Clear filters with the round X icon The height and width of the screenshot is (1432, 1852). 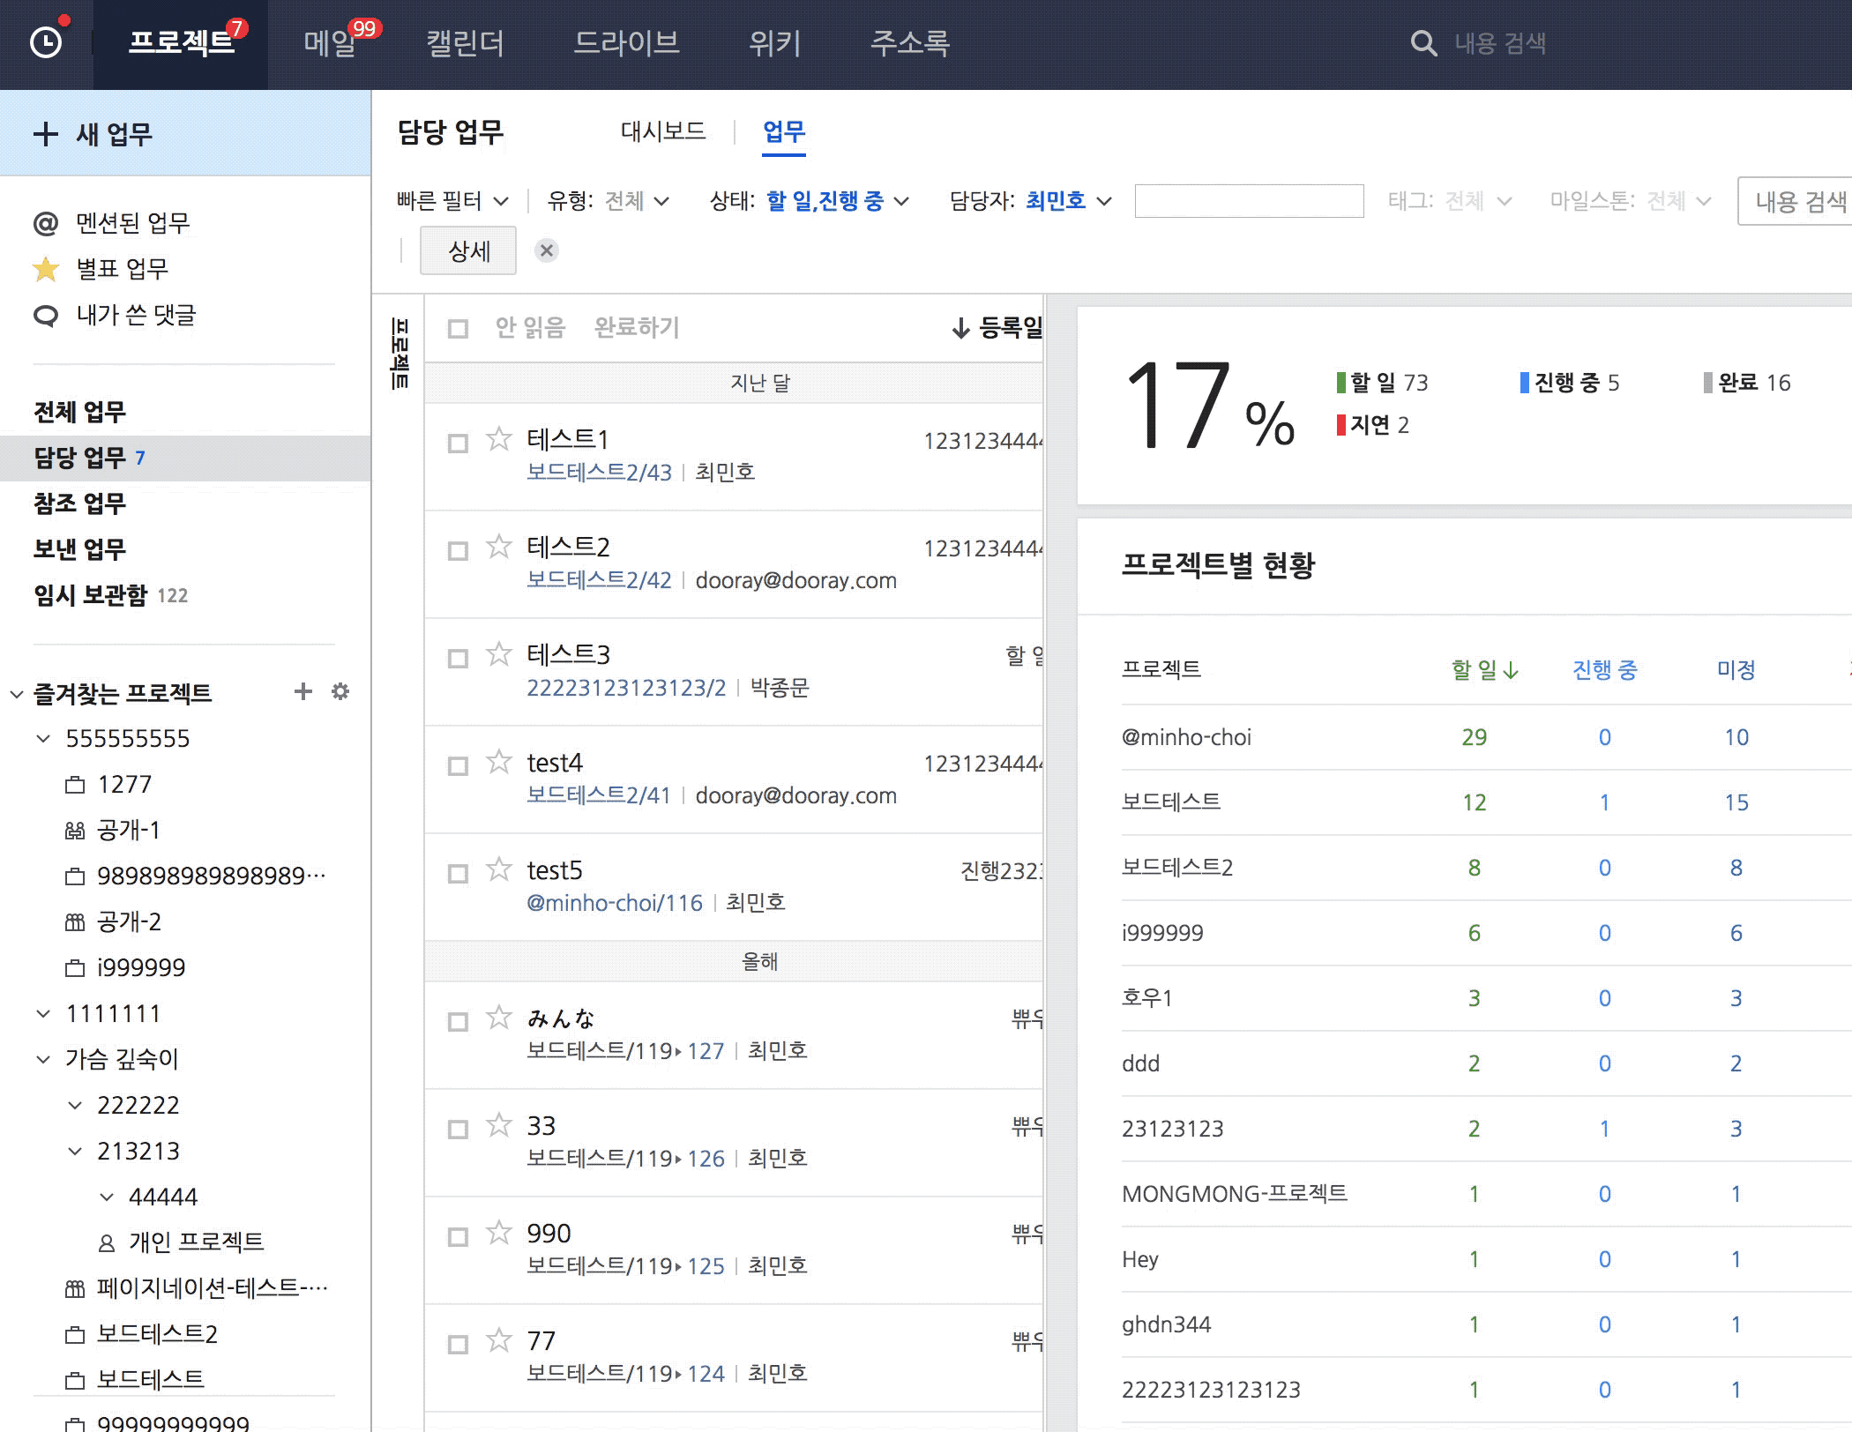point(547,251)
